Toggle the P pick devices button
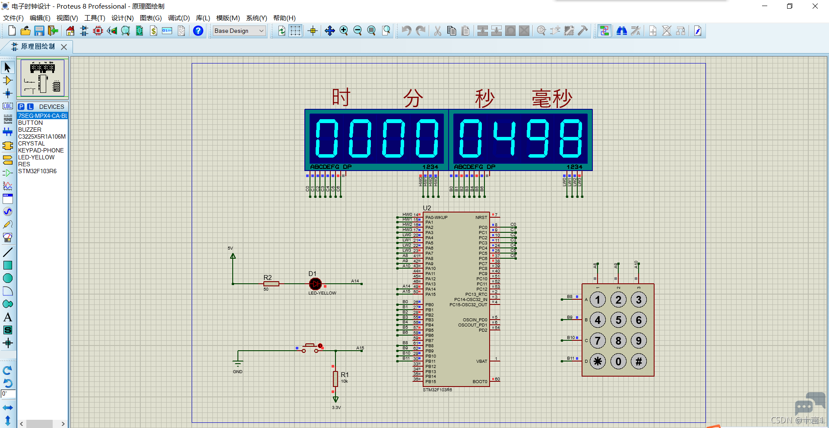Viewport: 829px width, 428px height. [21, 107]
